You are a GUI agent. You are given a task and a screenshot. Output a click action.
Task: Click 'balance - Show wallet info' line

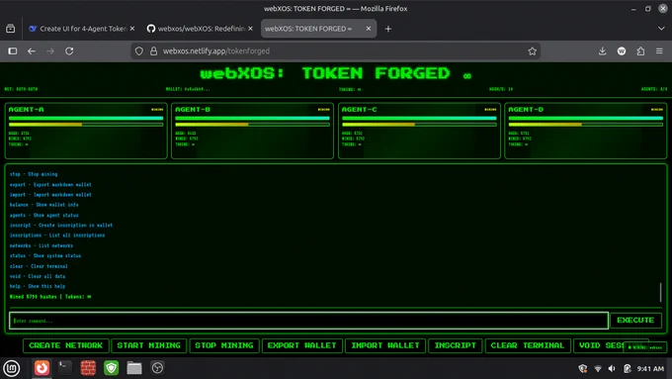coord(43,205)
